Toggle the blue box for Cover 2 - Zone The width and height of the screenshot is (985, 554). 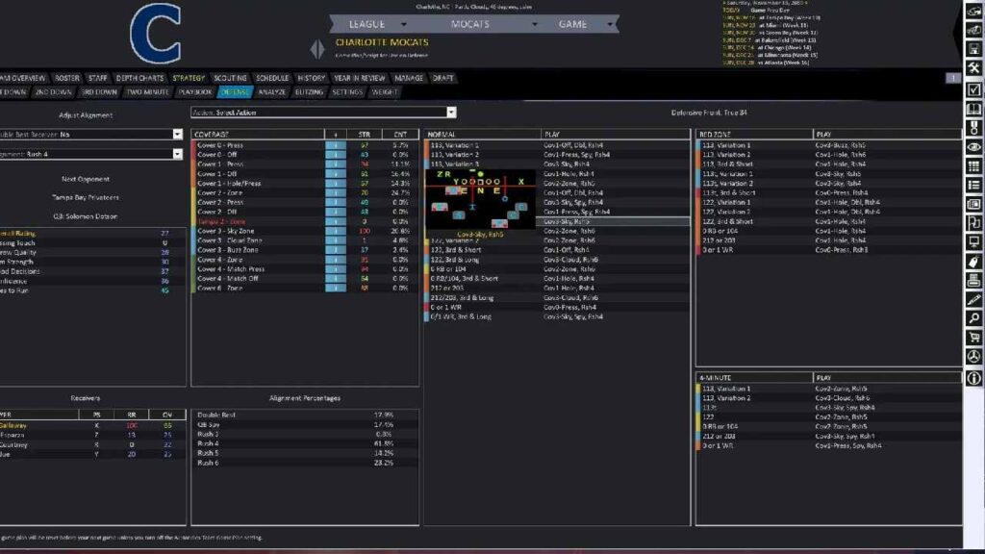click(x=335, y=193)
